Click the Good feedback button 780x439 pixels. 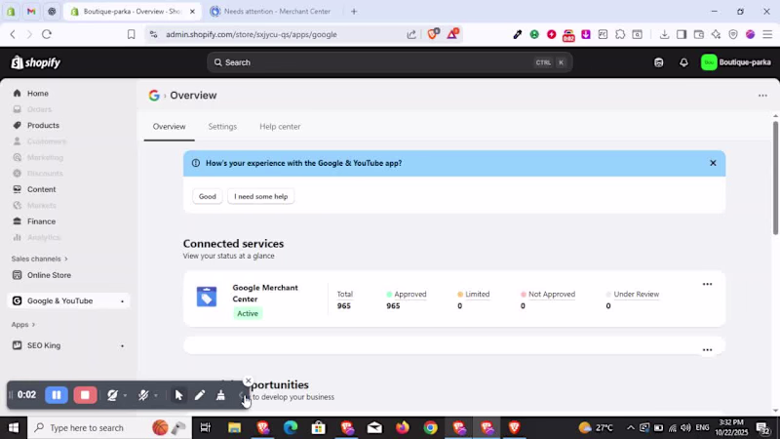[208, 197]
